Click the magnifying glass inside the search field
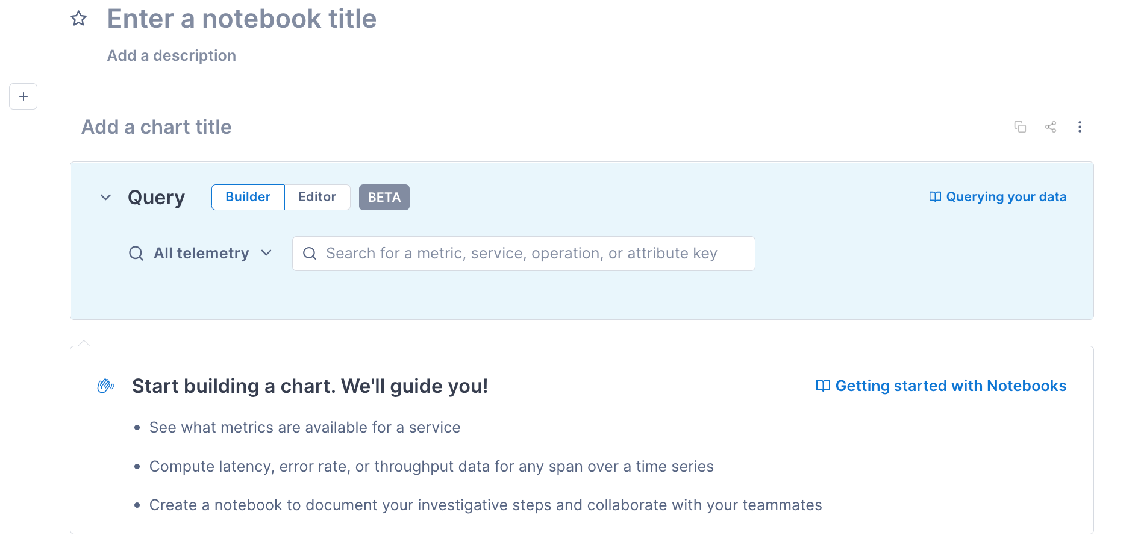Image resolution: width=1135 pixels, height=547 pixels. pyautogui.click(x=310, y=253)
